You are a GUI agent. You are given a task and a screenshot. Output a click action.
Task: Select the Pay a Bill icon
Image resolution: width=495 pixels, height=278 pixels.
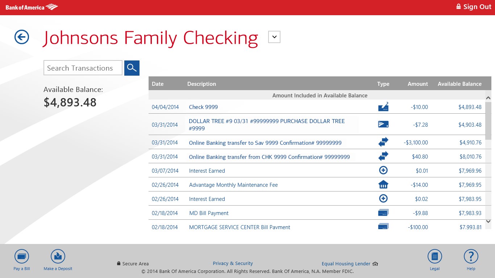click(21, 256)
